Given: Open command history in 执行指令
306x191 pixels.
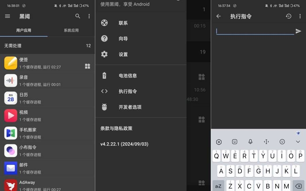Looking at the screenshot, I should (x=289, y=16).
